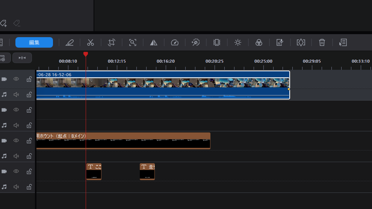Lock the audio track below the ホウント clip
This screenshot has height=209, width=372.
pos(29,156)
